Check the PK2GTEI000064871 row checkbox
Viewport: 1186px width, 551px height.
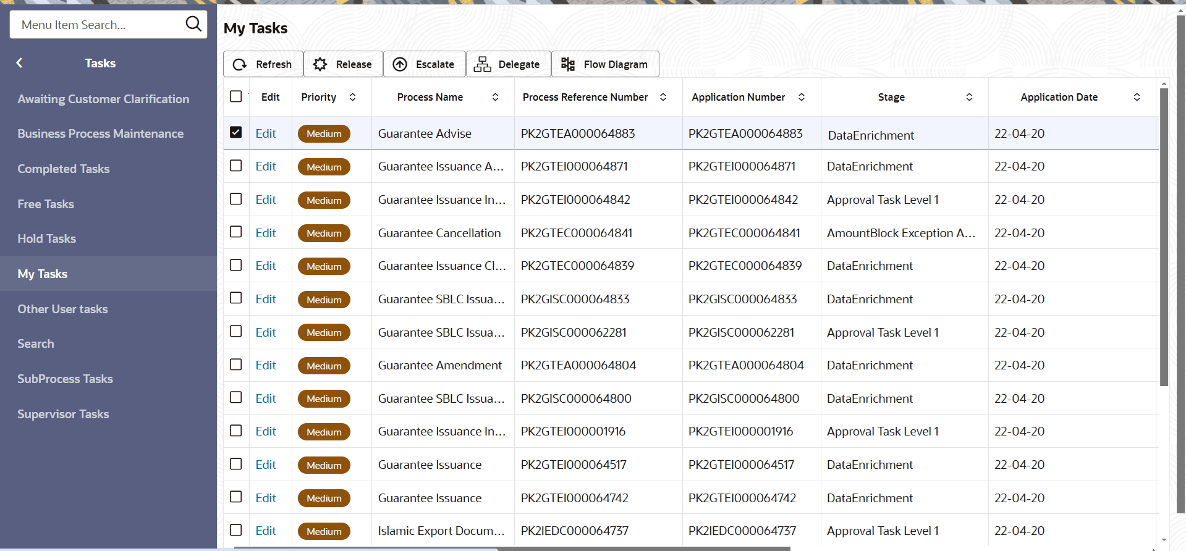[x=235, y=166]
